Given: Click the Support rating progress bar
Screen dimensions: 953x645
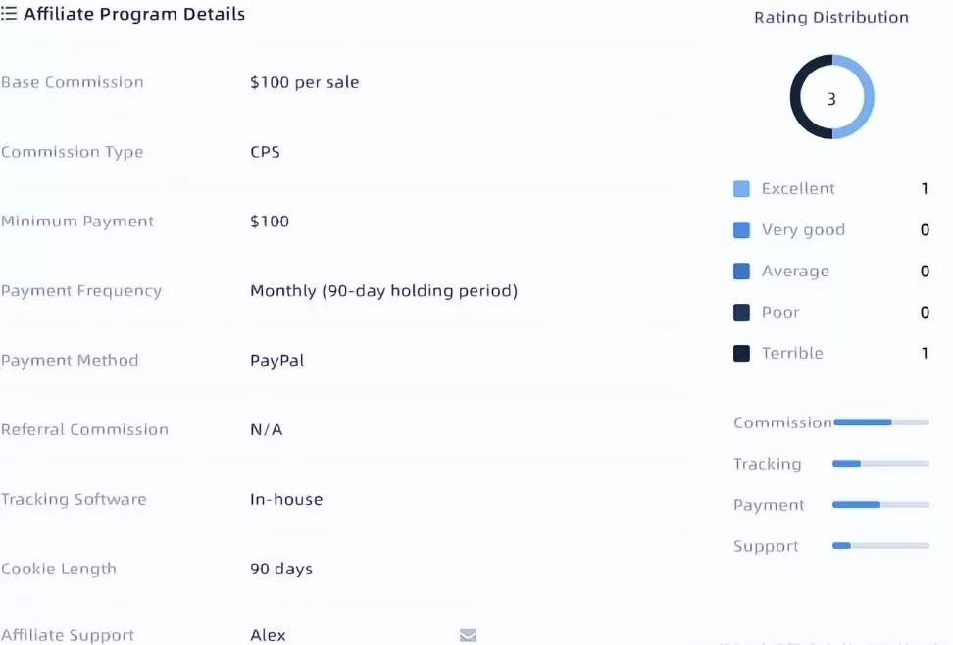Looking at the screenshot, I should click(x=880, y=546).
